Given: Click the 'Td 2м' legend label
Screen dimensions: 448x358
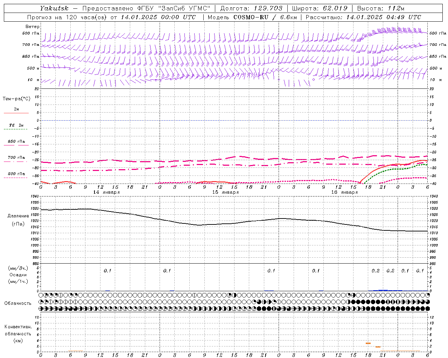Looking at the screenshot, I should [16, 125].
